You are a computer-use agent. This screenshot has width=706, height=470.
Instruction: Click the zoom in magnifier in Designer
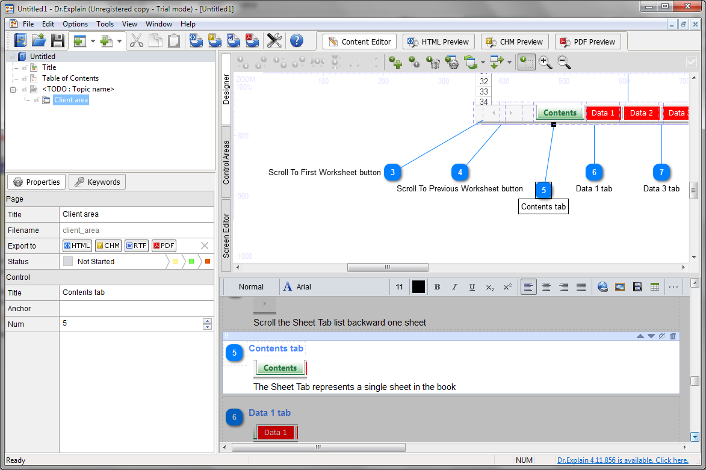(x=545, y=62)
